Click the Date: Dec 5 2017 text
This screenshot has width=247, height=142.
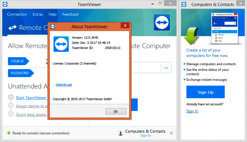point(91,43)
